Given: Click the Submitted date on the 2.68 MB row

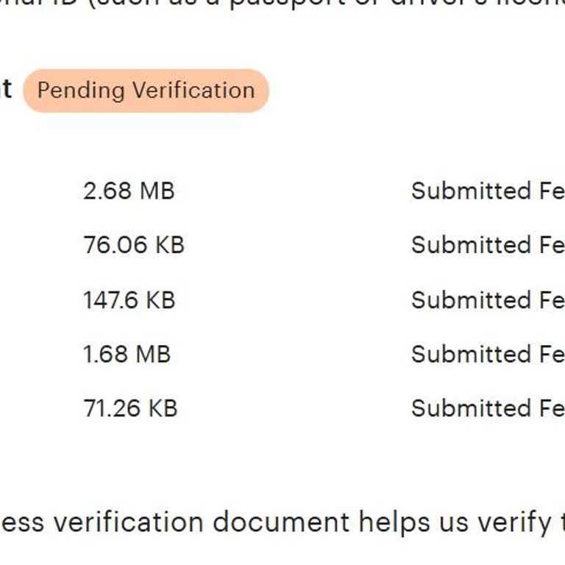Looking at the screenshot, I should (x=487, y=191).
